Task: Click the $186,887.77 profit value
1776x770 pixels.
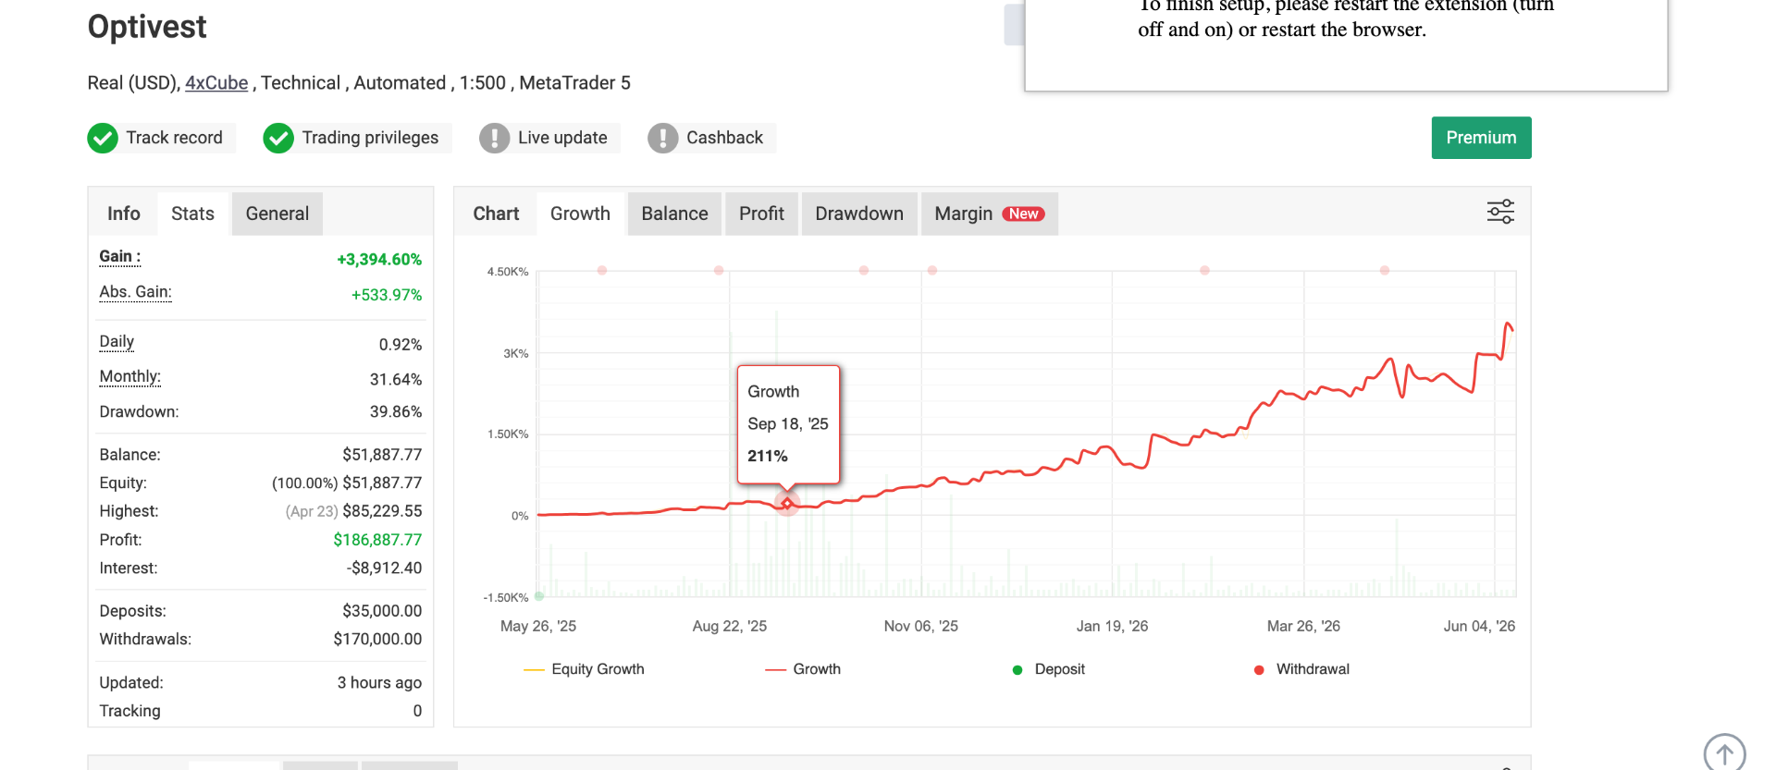Action: (377, 540)
